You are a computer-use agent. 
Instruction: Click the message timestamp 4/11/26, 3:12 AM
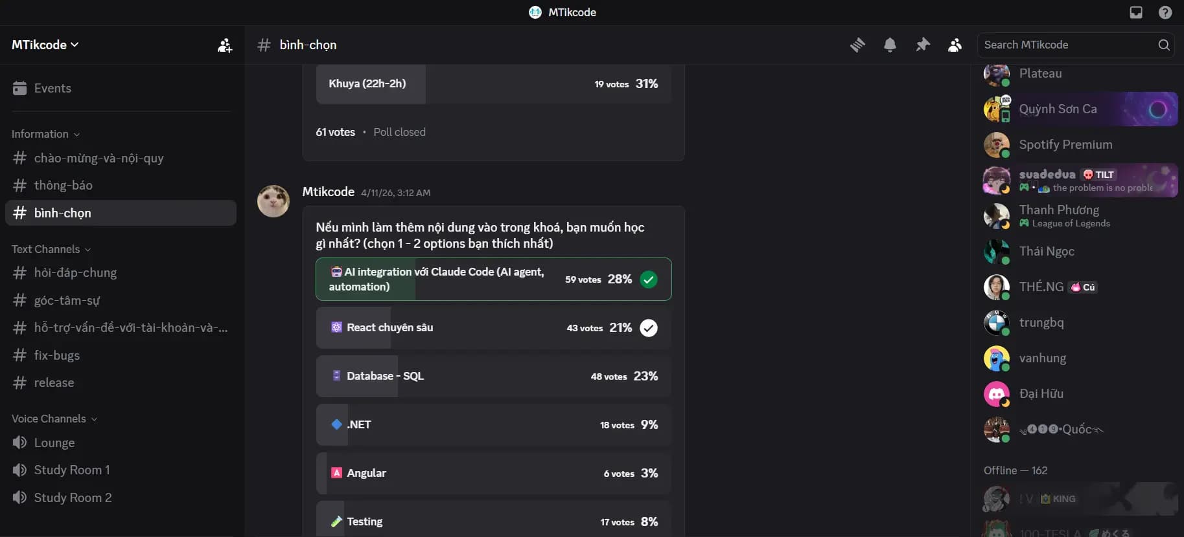point(396,193)
